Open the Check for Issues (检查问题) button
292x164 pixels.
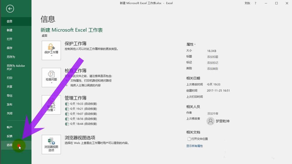[x=51, y=78]
